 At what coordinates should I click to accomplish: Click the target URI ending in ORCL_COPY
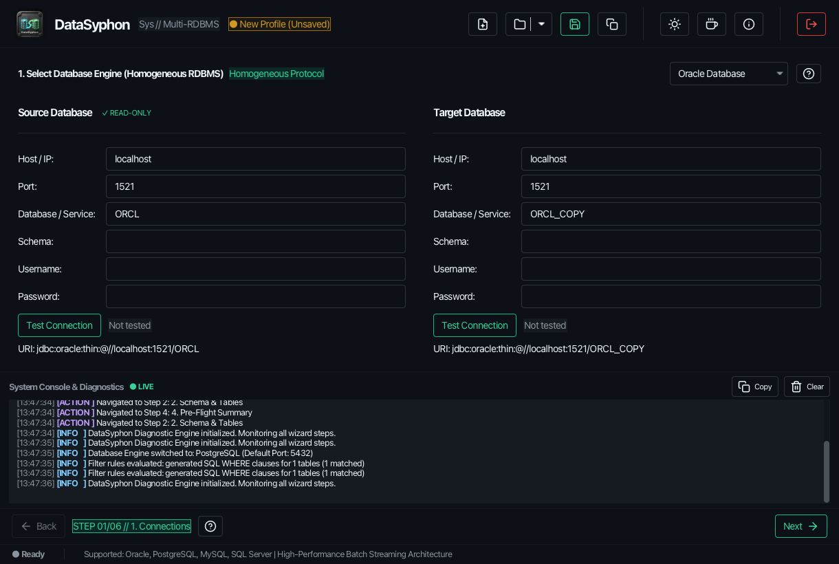point(539,349)
